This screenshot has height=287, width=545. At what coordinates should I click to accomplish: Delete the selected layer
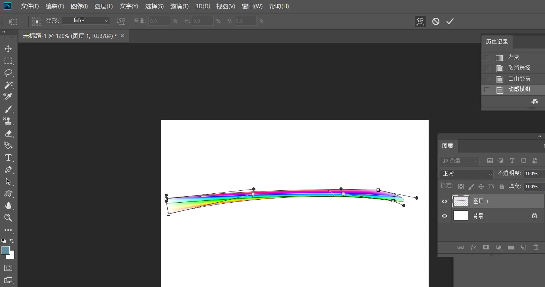(x=536, y=247)
